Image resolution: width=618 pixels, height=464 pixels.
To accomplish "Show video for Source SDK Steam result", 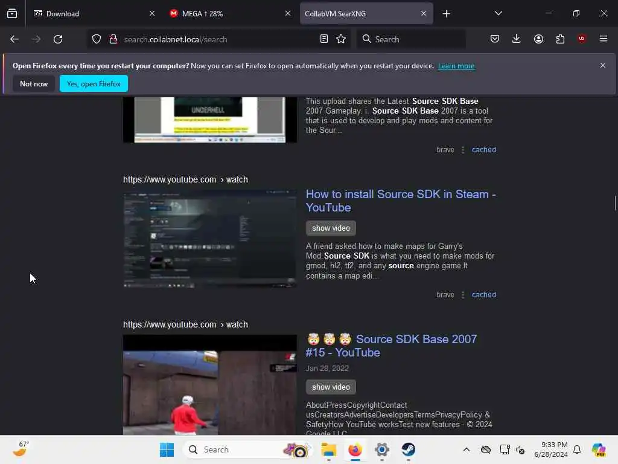I will pyautogui.click(x=331, y=228).
